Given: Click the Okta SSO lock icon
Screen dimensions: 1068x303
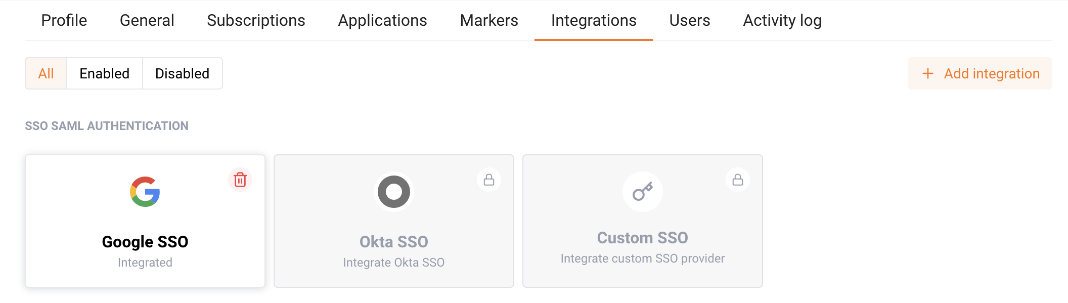Looking at the screenshot, I should [x=489, y=180].
